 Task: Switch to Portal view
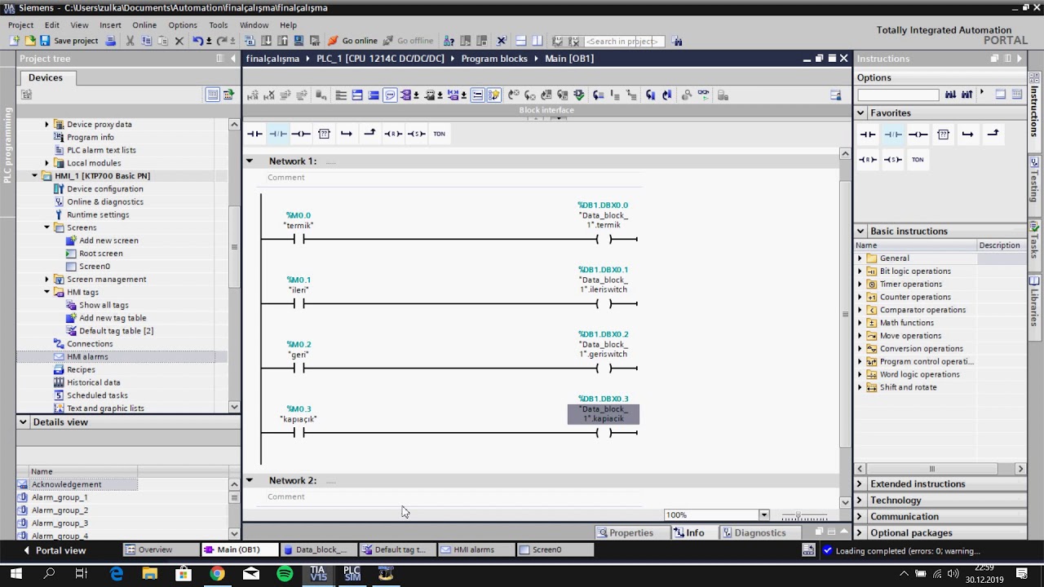[x=54, y=550]
